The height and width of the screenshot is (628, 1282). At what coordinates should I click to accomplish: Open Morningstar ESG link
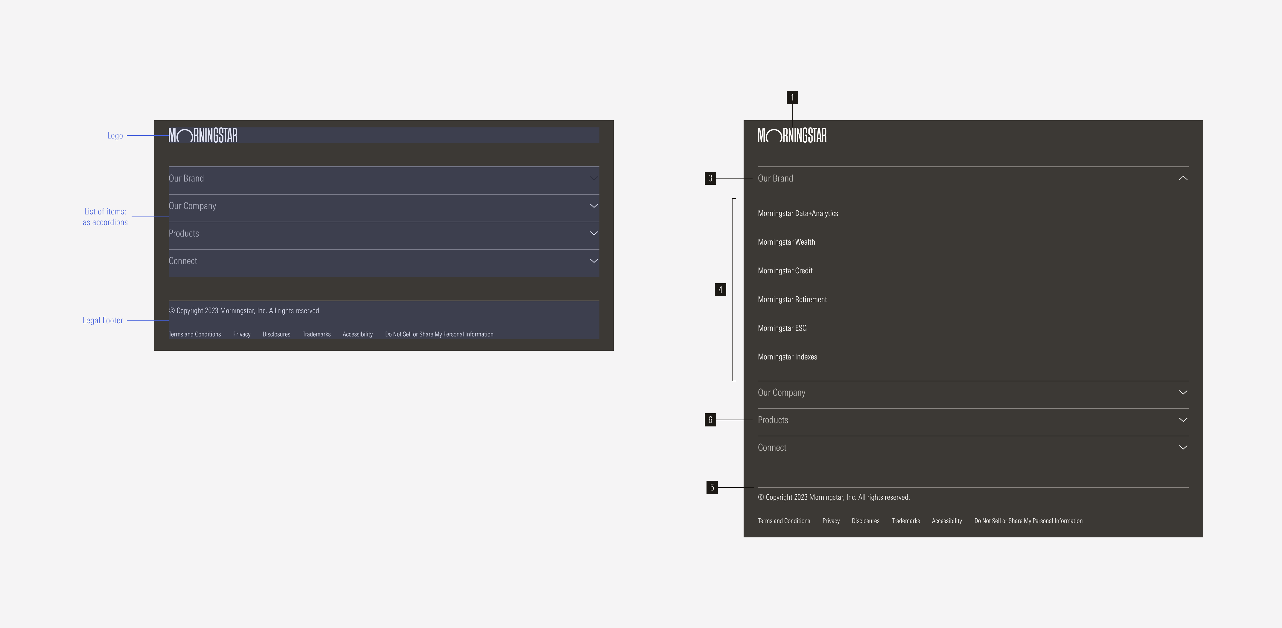(x=782, y=328)
